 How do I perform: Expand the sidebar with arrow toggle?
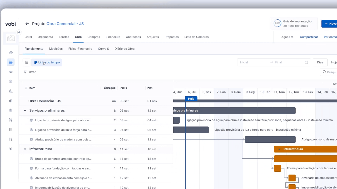(19, 32)
